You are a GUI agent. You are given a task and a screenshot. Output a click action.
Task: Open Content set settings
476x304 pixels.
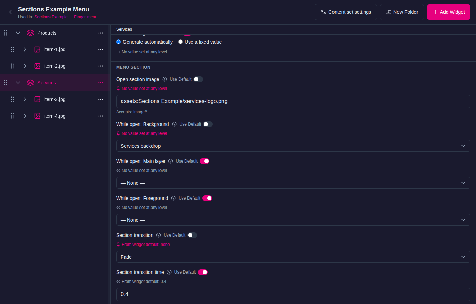(346, 12)
